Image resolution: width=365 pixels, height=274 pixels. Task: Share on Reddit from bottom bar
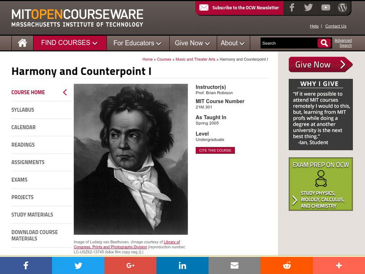pos(287,265)
